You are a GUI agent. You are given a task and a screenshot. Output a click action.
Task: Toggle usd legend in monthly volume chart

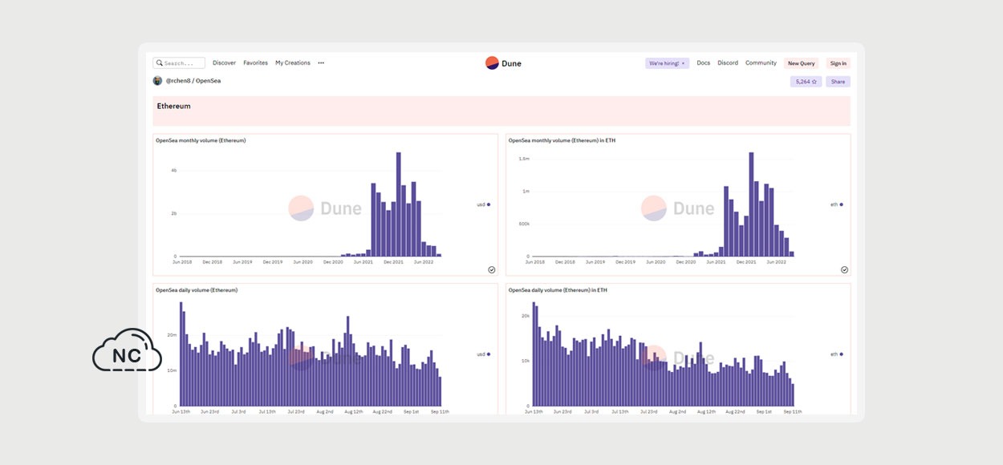click(x=483, y=204)
